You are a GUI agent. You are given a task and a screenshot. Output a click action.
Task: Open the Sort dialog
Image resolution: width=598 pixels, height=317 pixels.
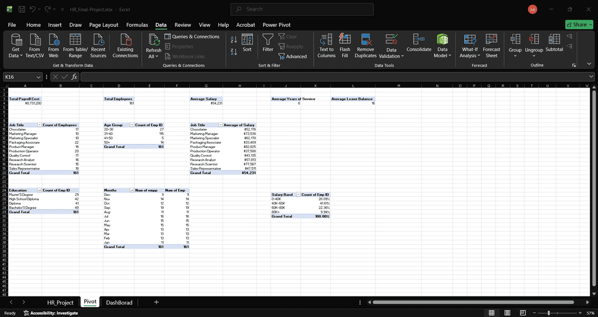[247, 43]
